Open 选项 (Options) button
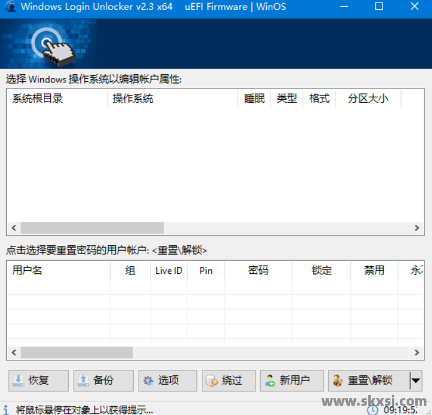The image size is (432, 415). point(168,380)
